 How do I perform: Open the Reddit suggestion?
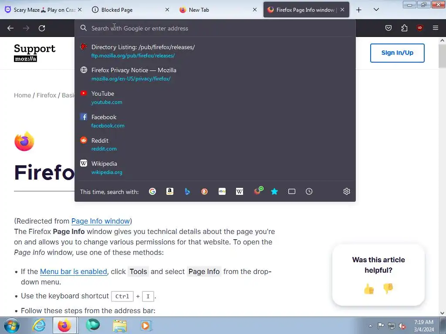click(215, 144)
